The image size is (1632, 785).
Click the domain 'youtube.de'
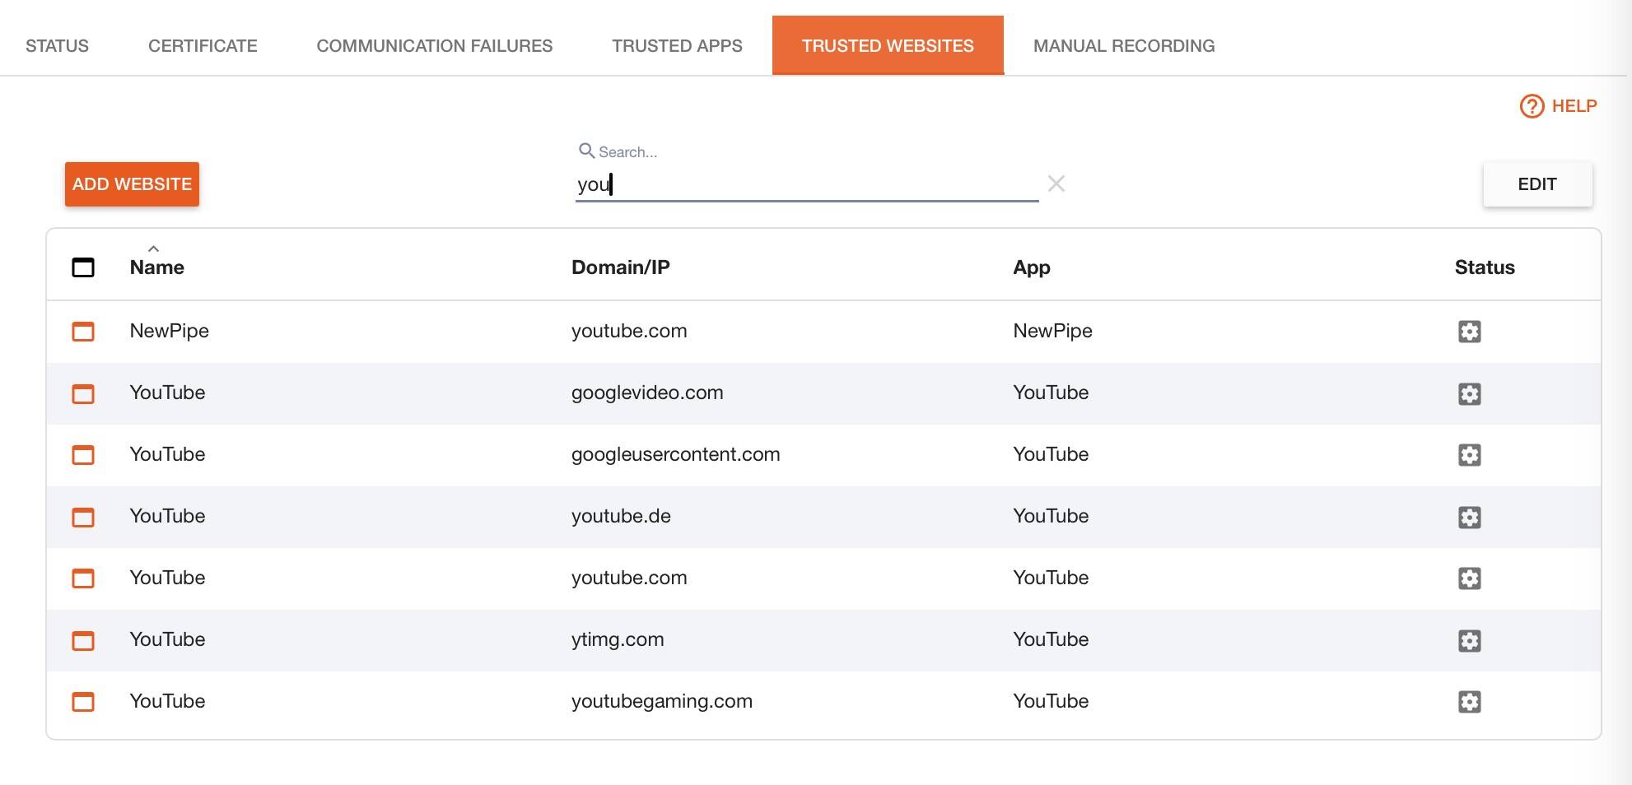coord(621,516)
